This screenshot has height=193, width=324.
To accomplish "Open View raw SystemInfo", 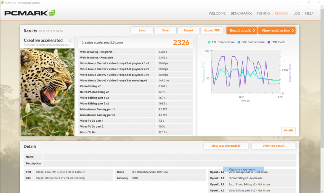I will pos(226,146).
